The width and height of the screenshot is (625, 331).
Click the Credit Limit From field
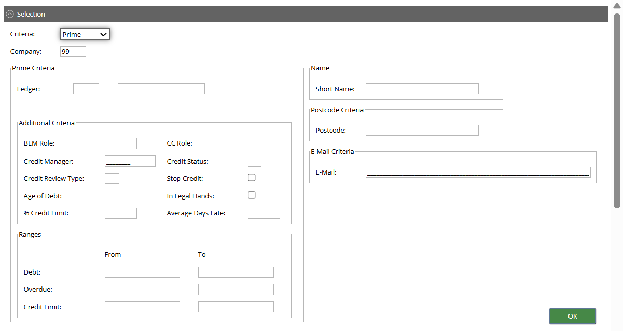pos(143,307)
